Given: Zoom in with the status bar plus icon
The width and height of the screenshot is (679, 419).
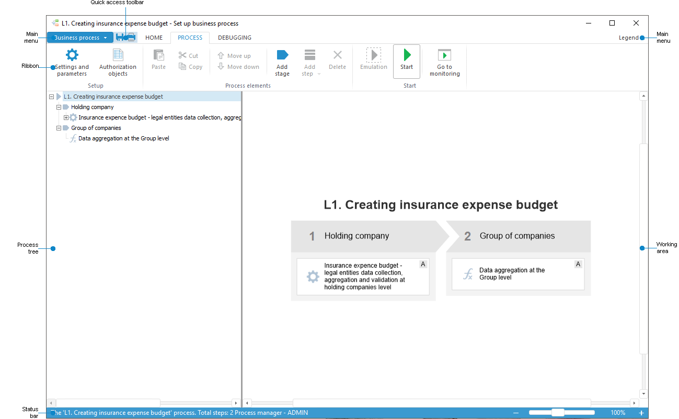Looking at the screenshot, I should pyautogui.click(x=641, y=413).
